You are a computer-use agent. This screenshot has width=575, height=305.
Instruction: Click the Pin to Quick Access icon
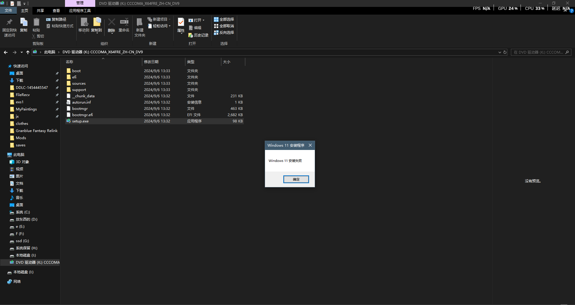click(9, 22)
